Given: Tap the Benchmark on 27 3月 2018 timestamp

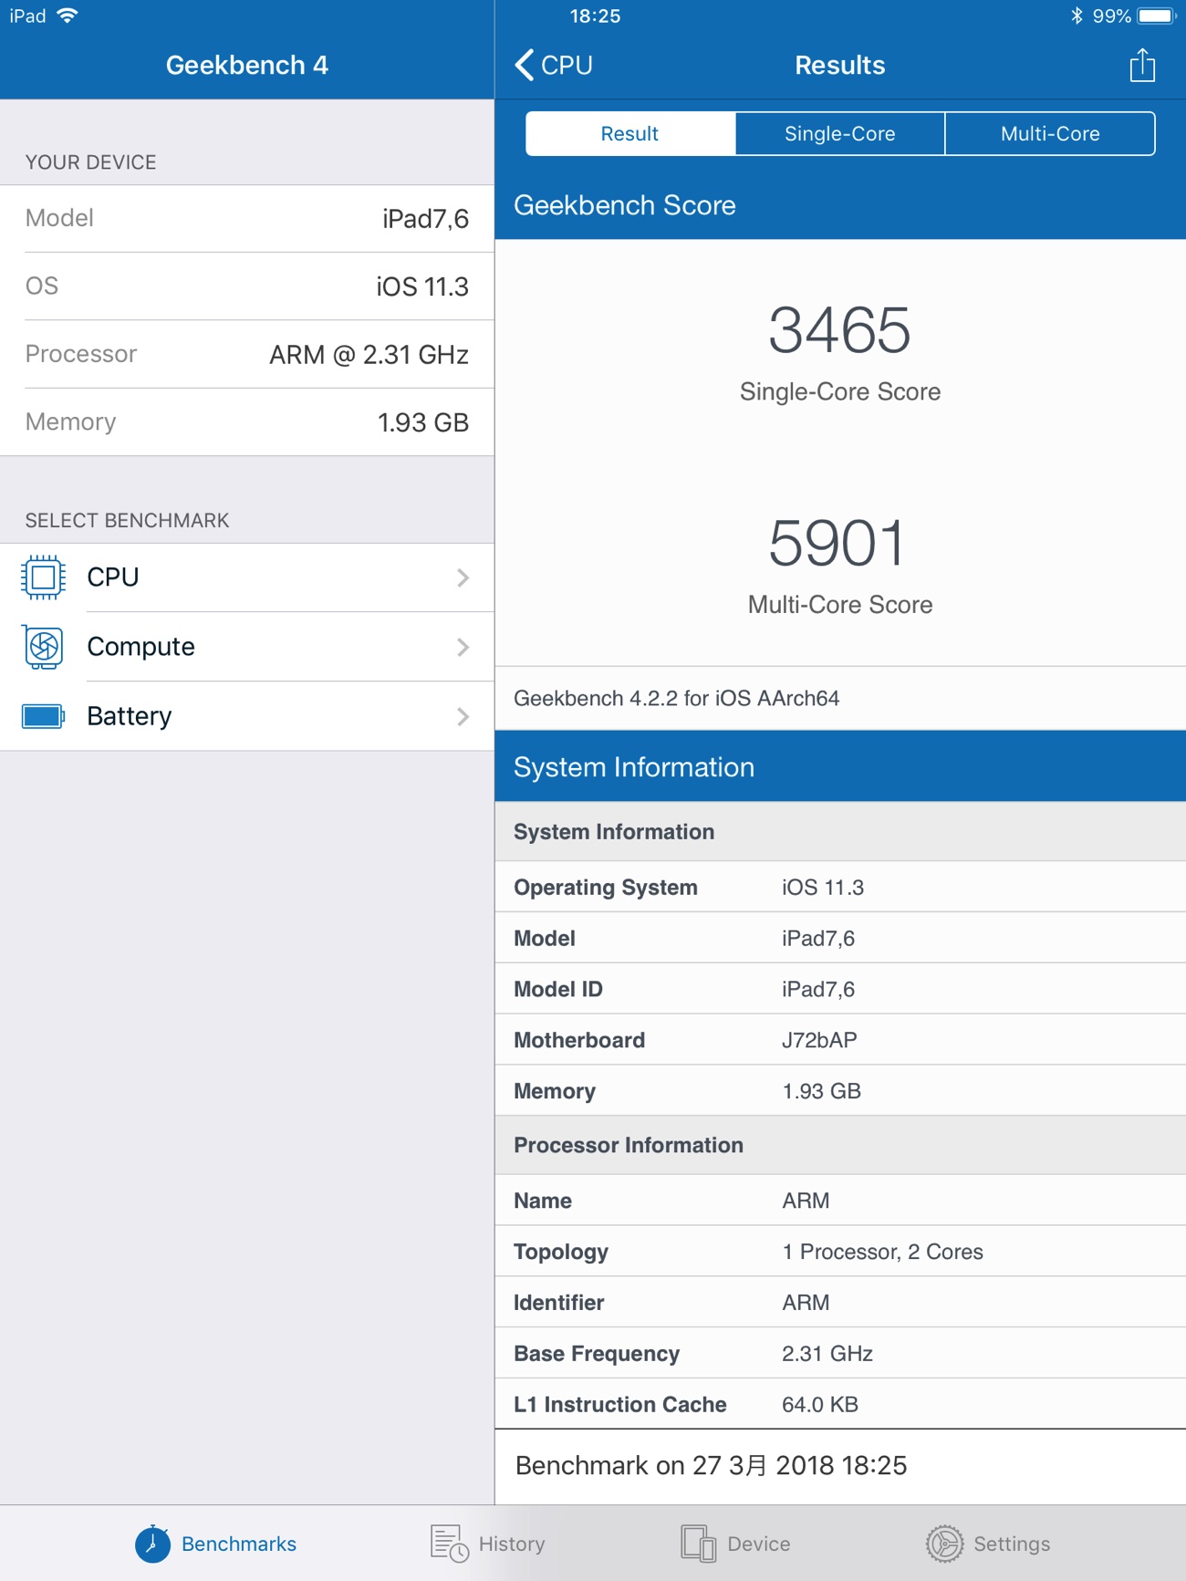Looking at the screenshot, I should pyautogui.click(x=712, y=1465).
